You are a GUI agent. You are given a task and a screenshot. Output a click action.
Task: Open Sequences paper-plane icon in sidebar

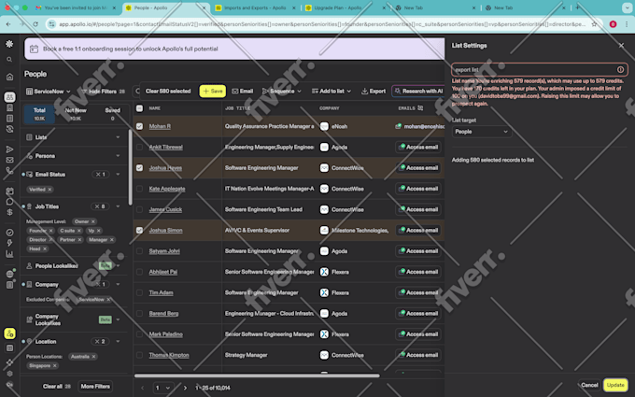9,149
